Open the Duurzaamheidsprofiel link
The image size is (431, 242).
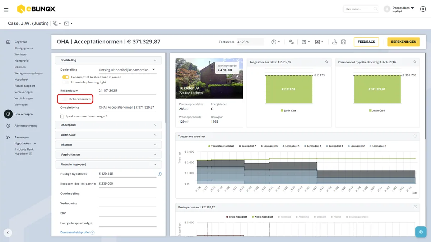click(77, 233)
